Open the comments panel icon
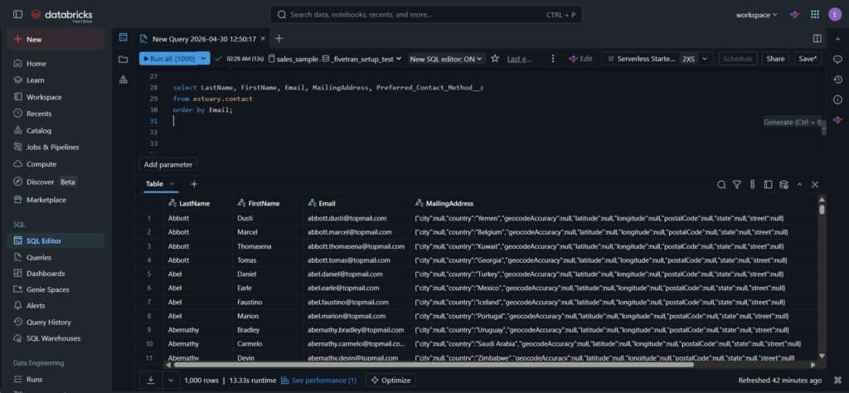849x393 pixels. coord(837,59)
